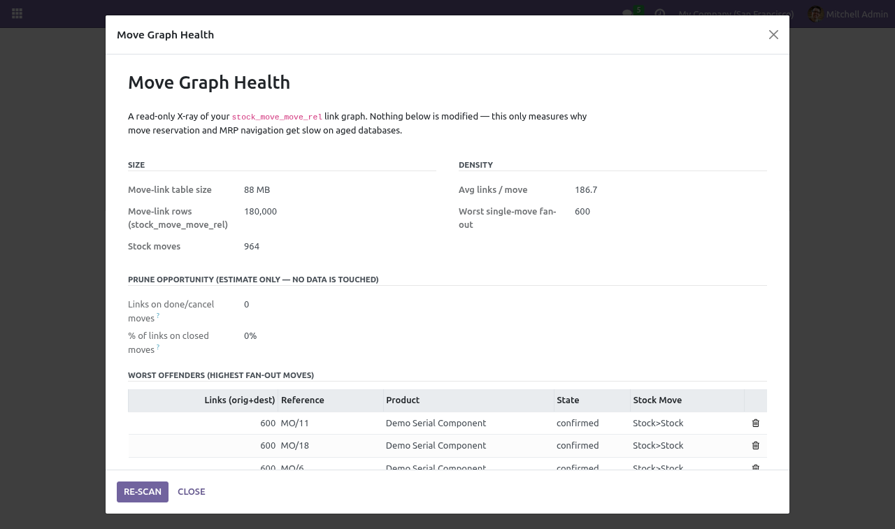Screen dimensions: 895x529
Task: Click the 180,000 move-link rows value
Action: click(x=260, y=212)
